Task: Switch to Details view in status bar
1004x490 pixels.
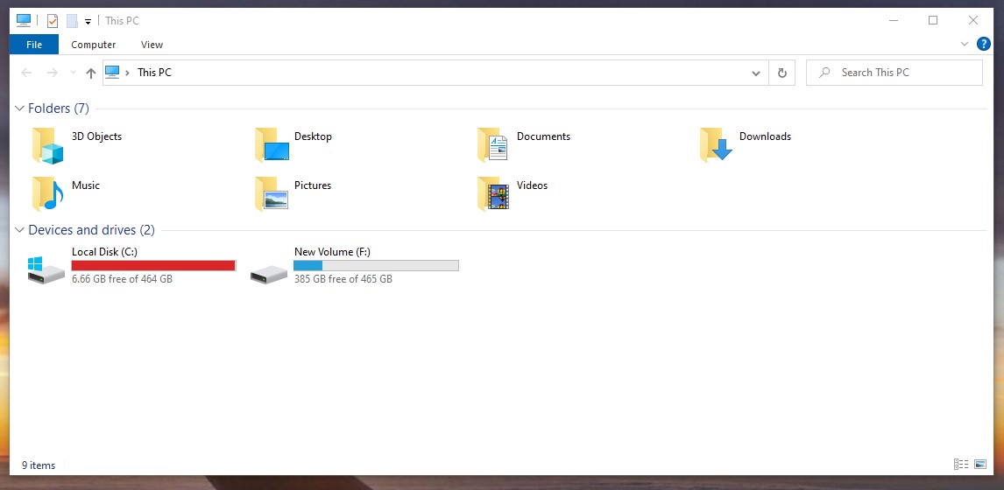Action: (960, 465)
